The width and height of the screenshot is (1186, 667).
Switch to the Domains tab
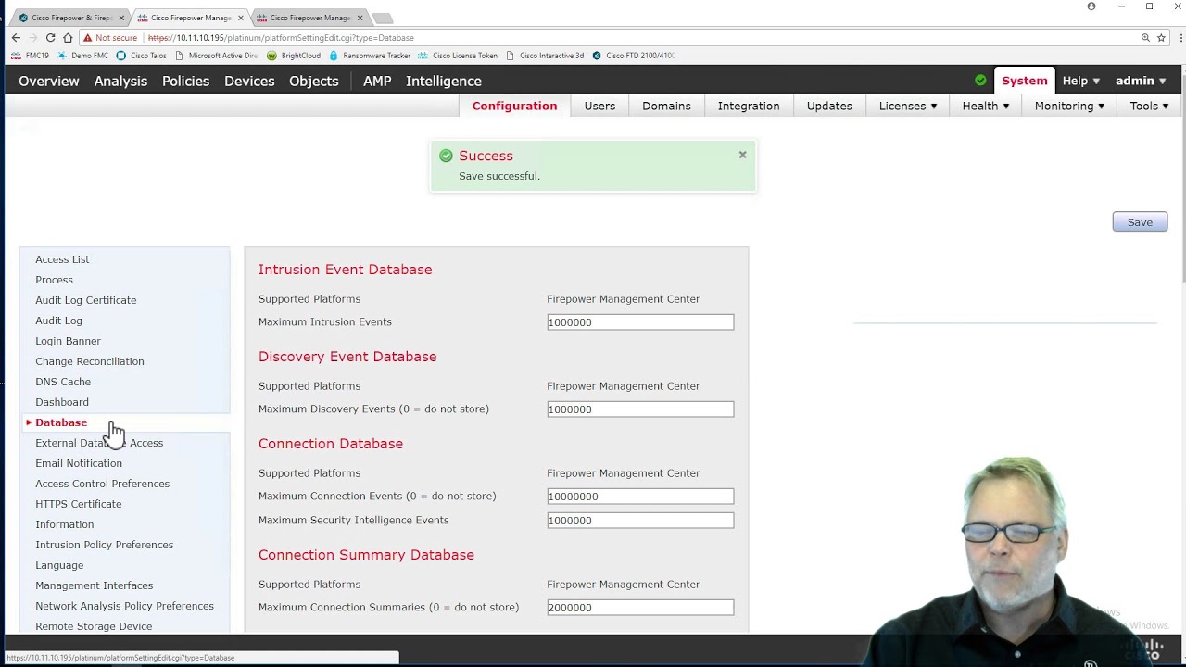pos(666,106)
